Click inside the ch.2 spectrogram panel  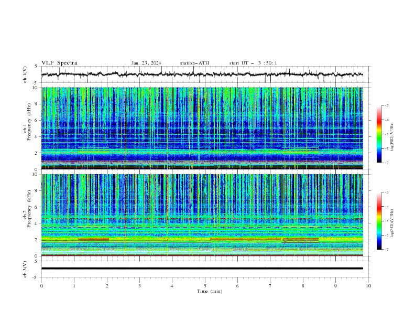coord(202,215)
